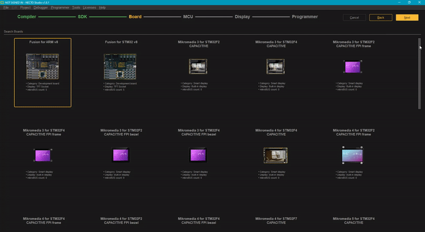
Task: Select the Fusion for STM32 v8 board image
Action: [120, 66]
